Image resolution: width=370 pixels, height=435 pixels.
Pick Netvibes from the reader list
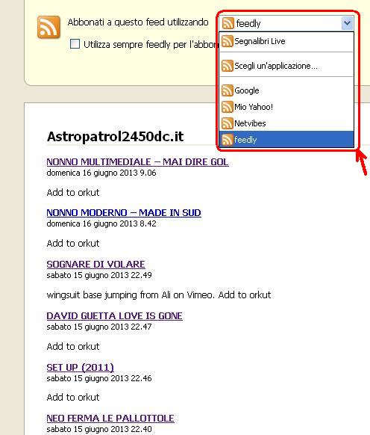[x=286, y=123]
